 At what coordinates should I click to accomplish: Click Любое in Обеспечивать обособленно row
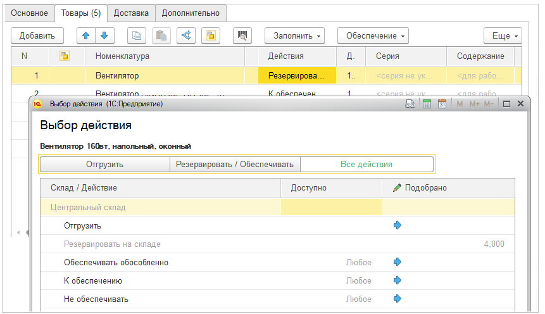pos(359,263)
